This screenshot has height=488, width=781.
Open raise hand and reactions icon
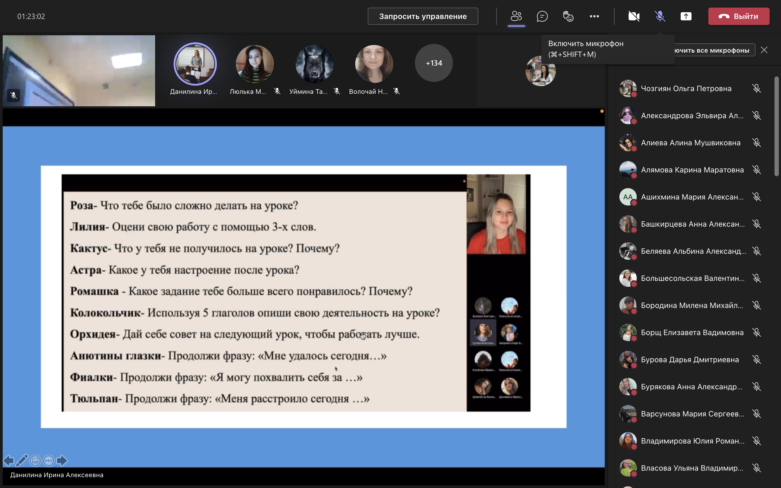point(568,16)
